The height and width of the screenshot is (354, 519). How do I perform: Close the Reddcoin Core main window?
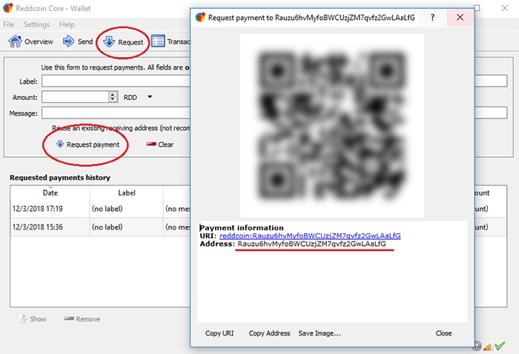[504, 8]
